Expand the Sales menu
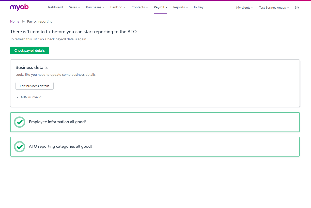Image resolution: width=311 pixels, height=208 pixels. [74, 7]
